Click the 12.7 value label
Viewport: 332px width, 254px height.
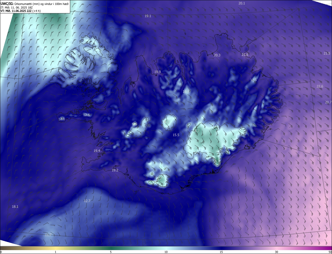[87, 201]
